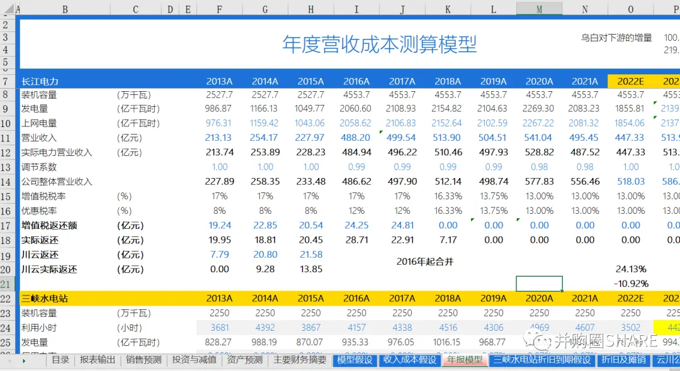Click value 518.03 in 2022E column
680x371 pixels.
pyautogui.click(x=631, y=182)
